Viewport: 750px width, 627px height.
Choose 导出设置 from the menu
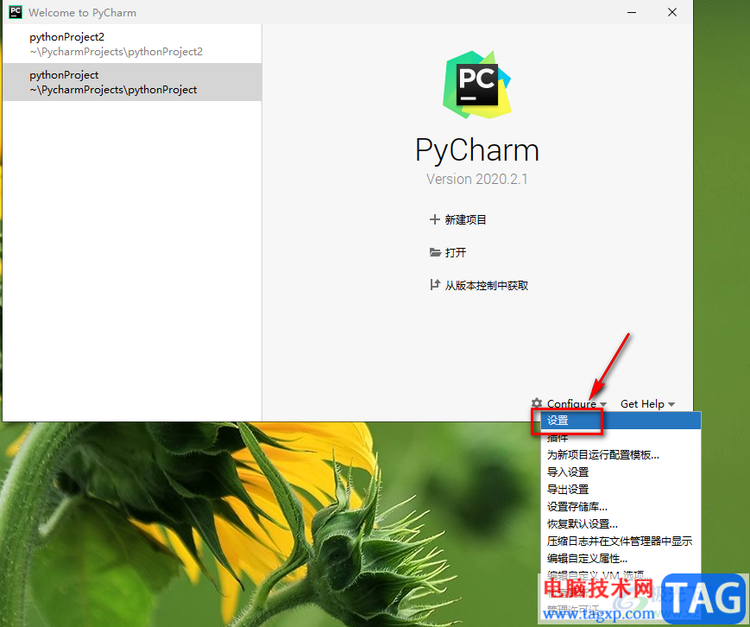point(621,489)
